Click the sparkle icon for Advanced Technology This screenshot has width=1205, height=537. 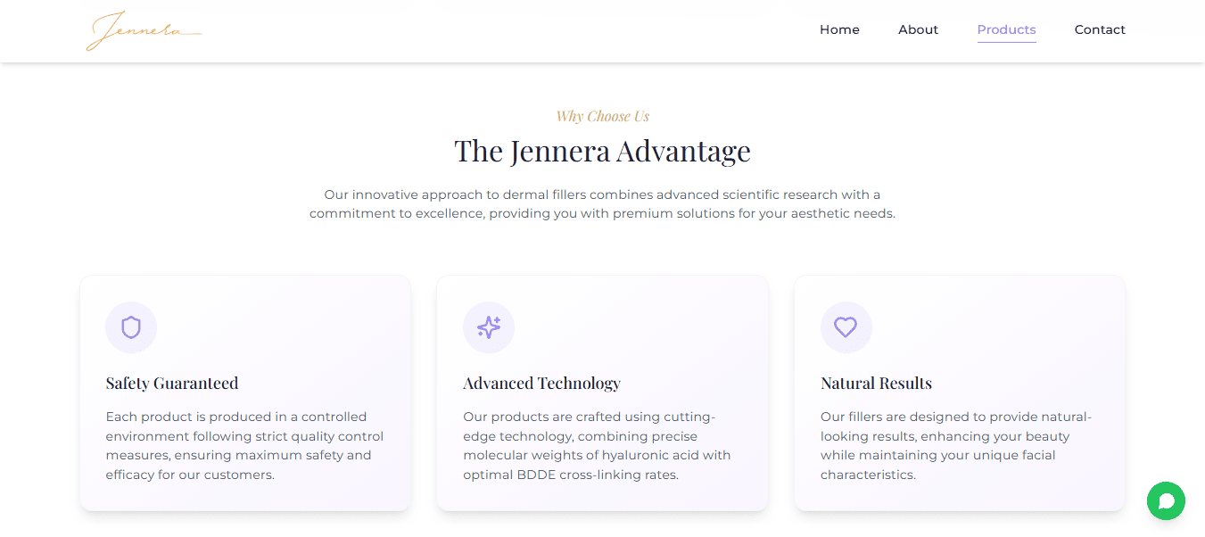[489, 327]
